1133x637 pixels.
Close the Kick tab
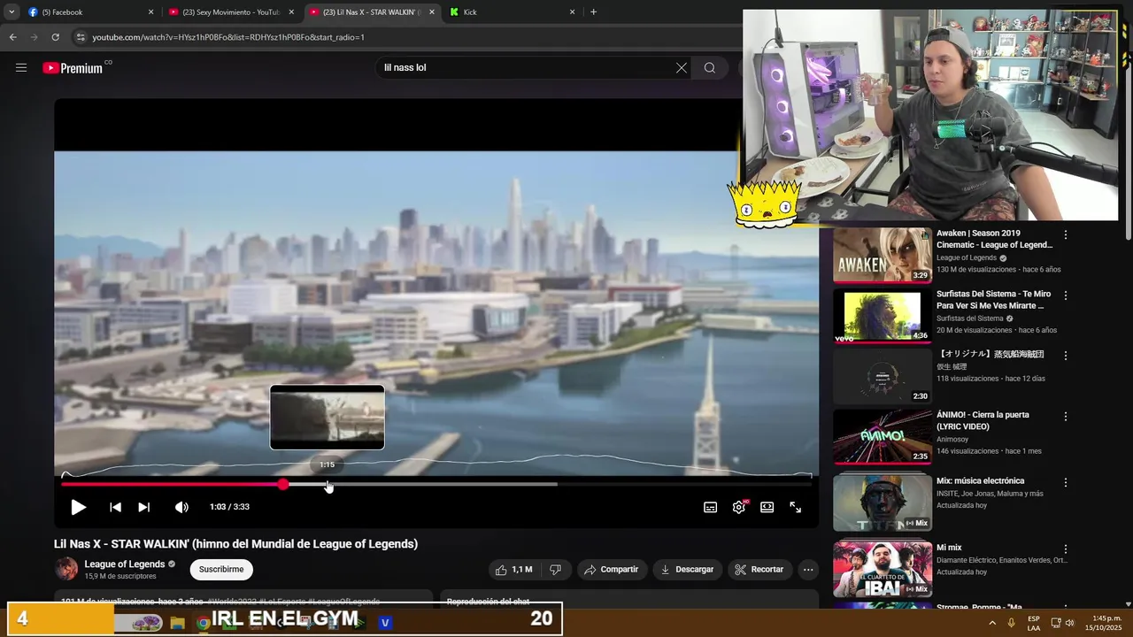pyautogui.click(x=572, y=12)
